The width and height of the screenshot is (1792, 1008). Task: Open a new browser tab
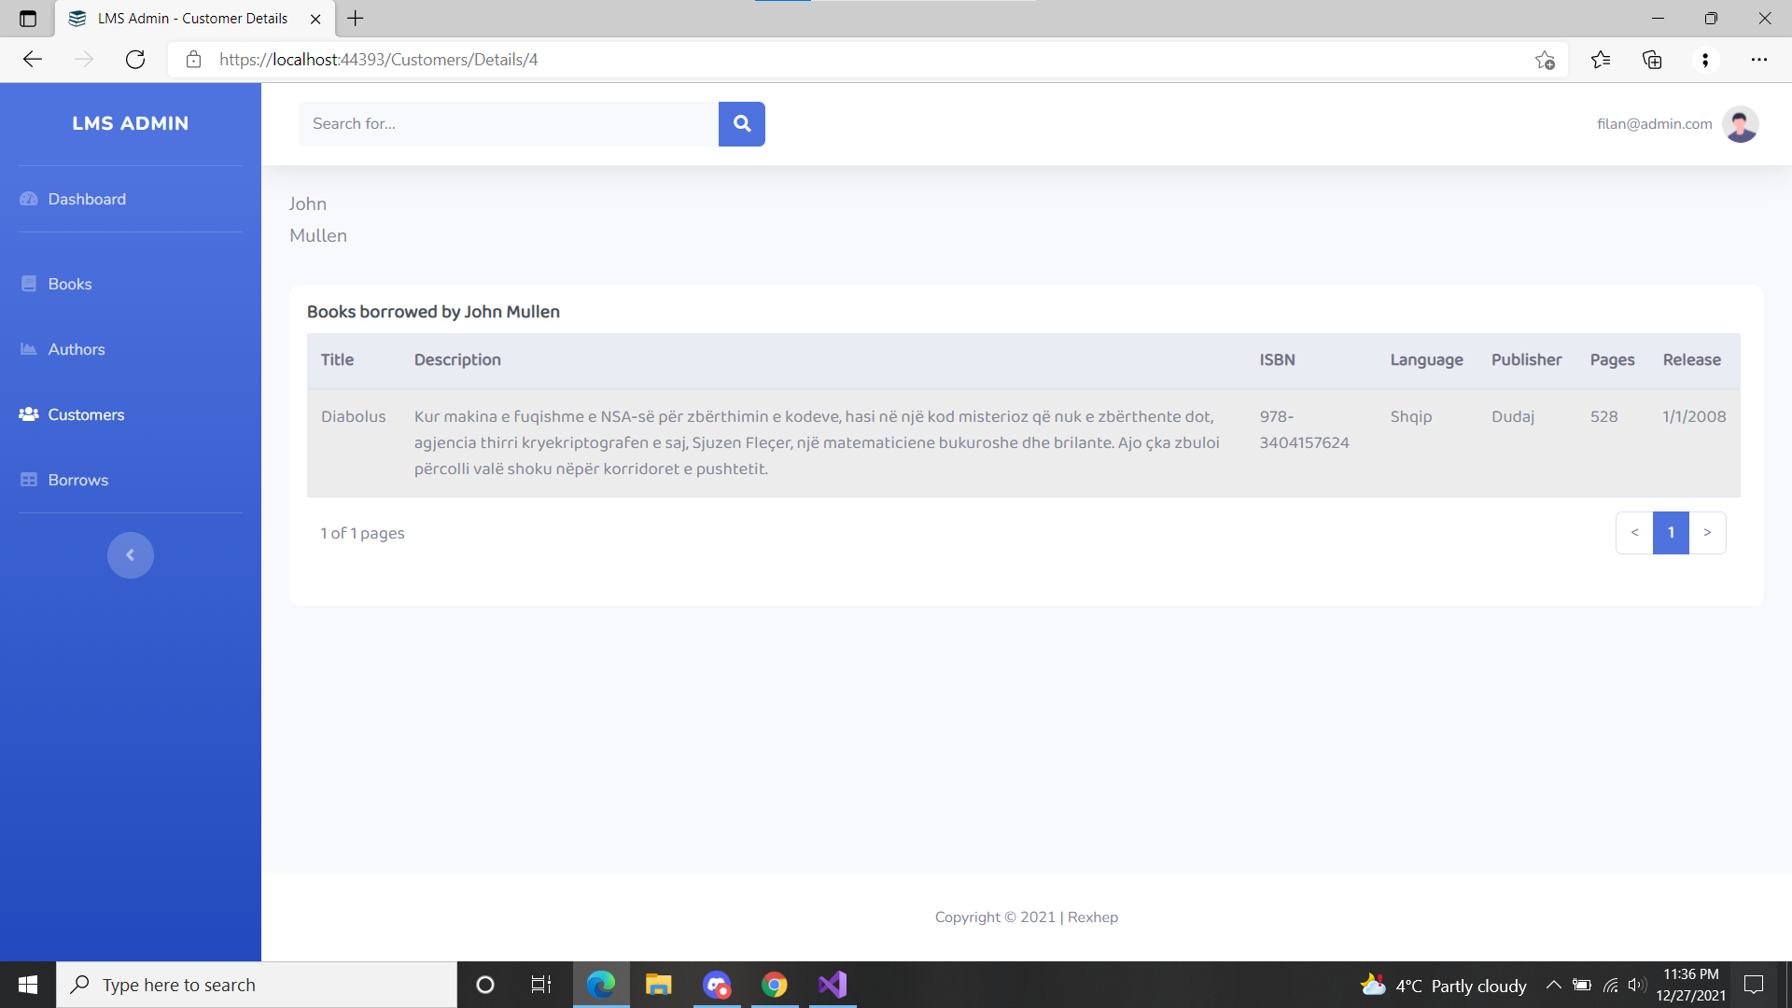click(x=356, y=19)
